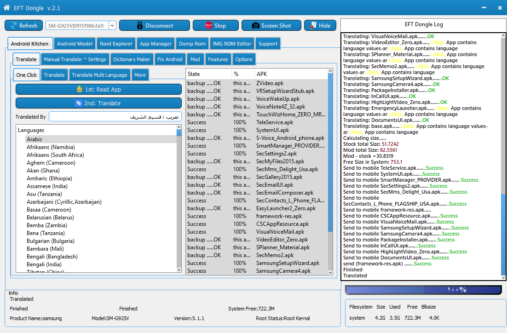Select Bengali (Bangladesh) language
507x333 pixels.
(x=52, y=257)
